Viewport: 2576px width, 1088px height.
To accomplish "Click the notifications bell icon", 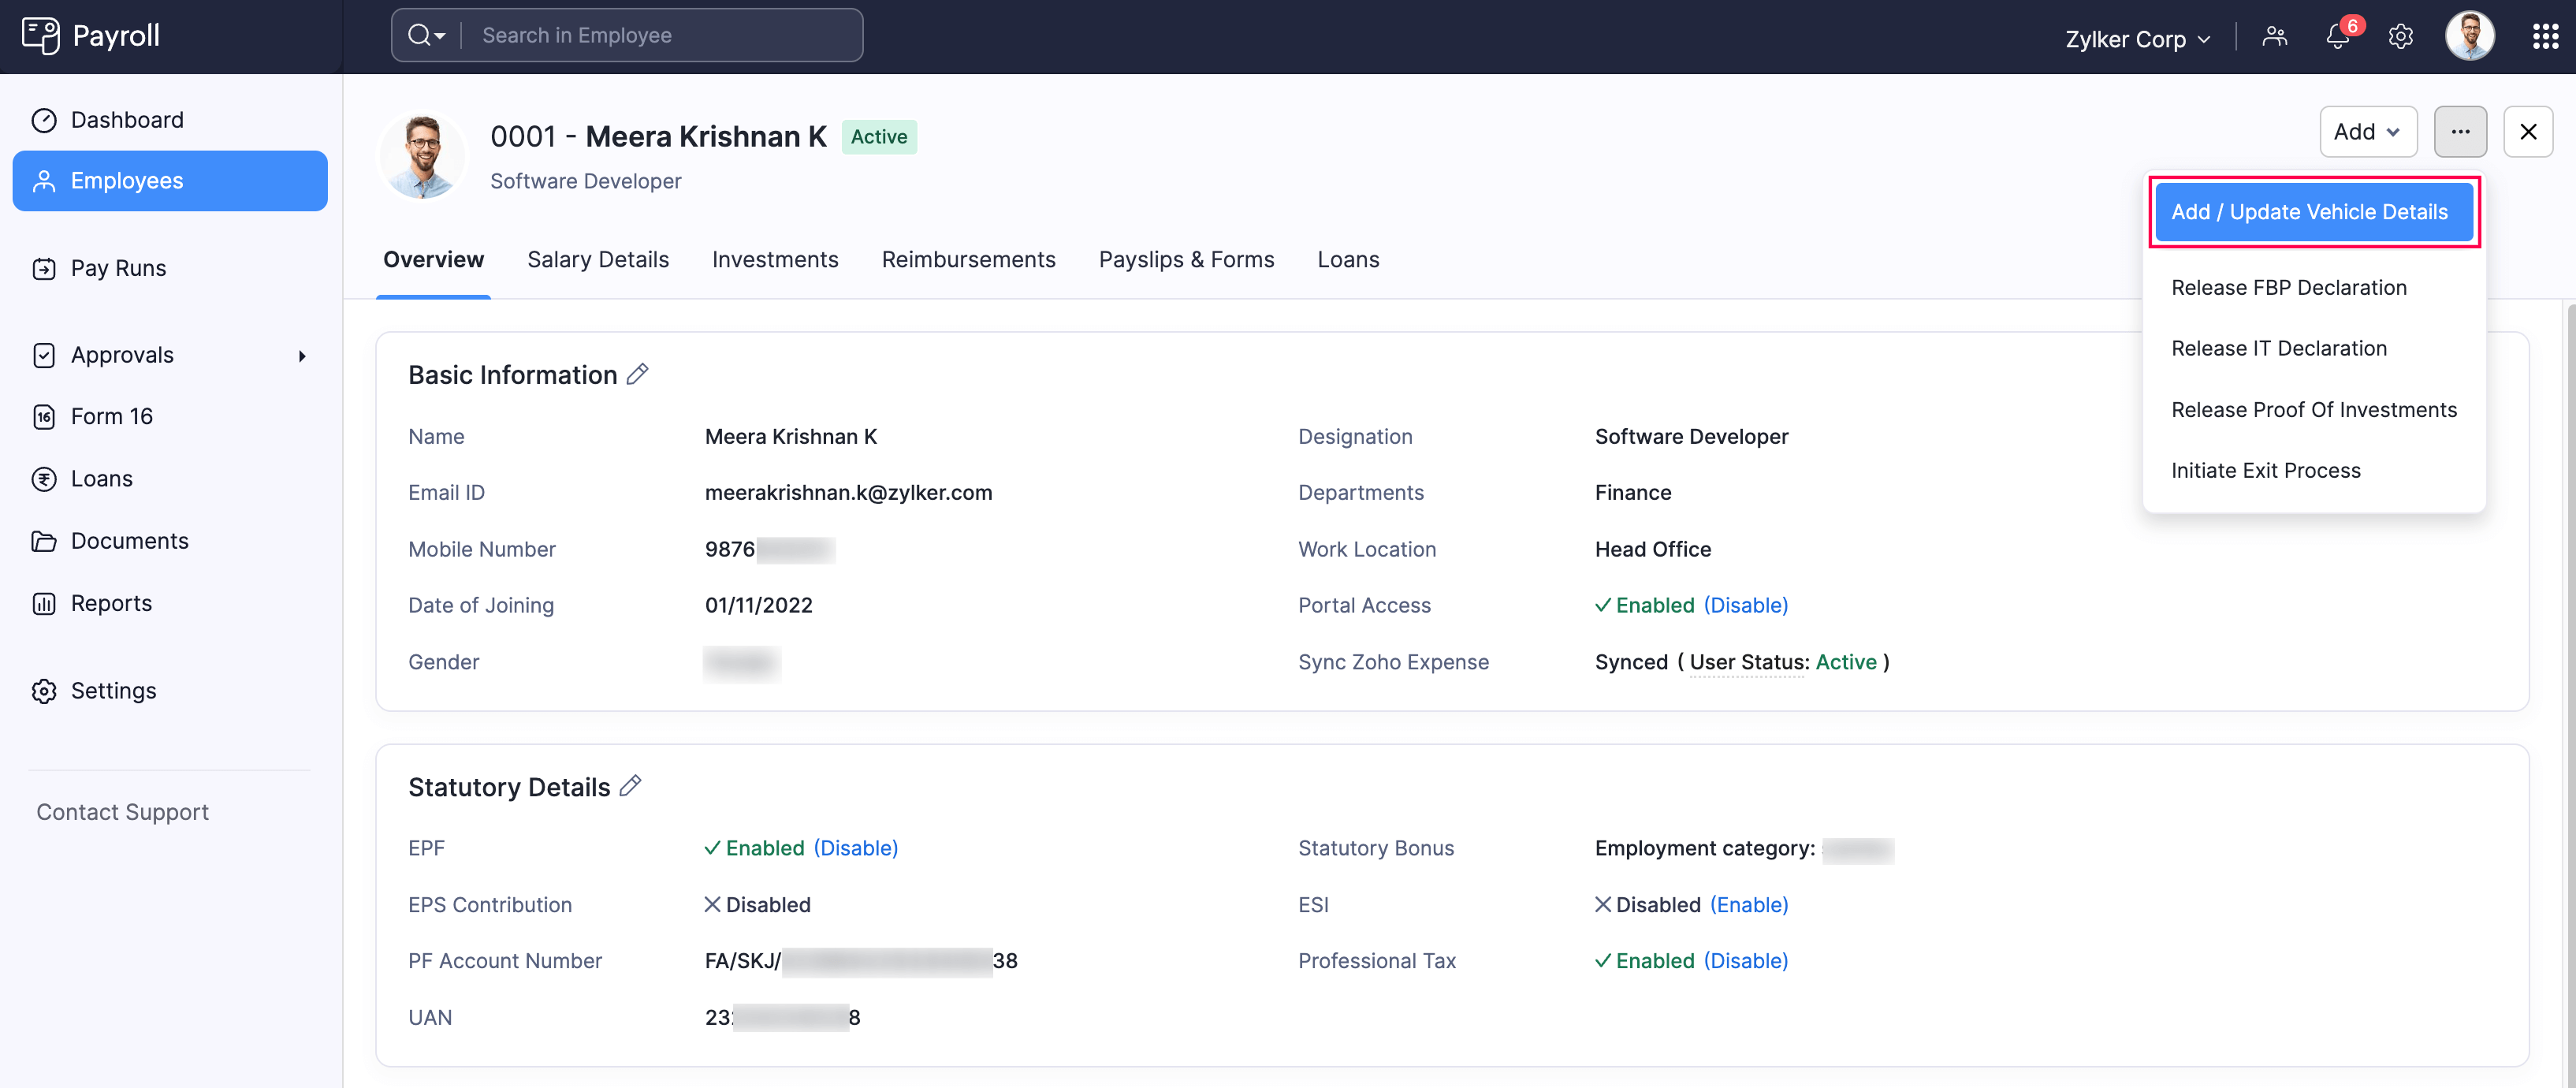I will tap(2337, 37).
